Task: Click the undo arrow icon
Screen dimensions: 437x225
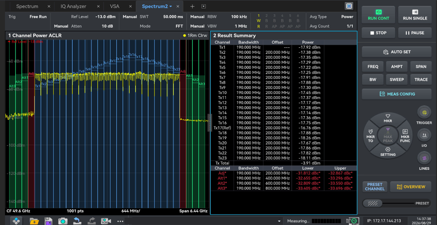Action: 77,221
